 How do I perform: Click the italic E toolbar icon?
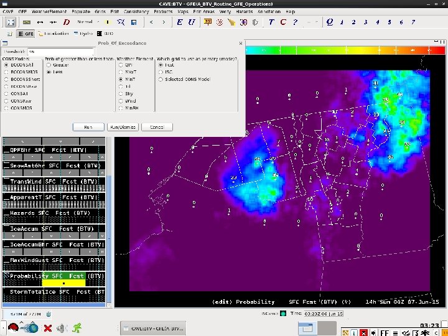tap(180, 22)
